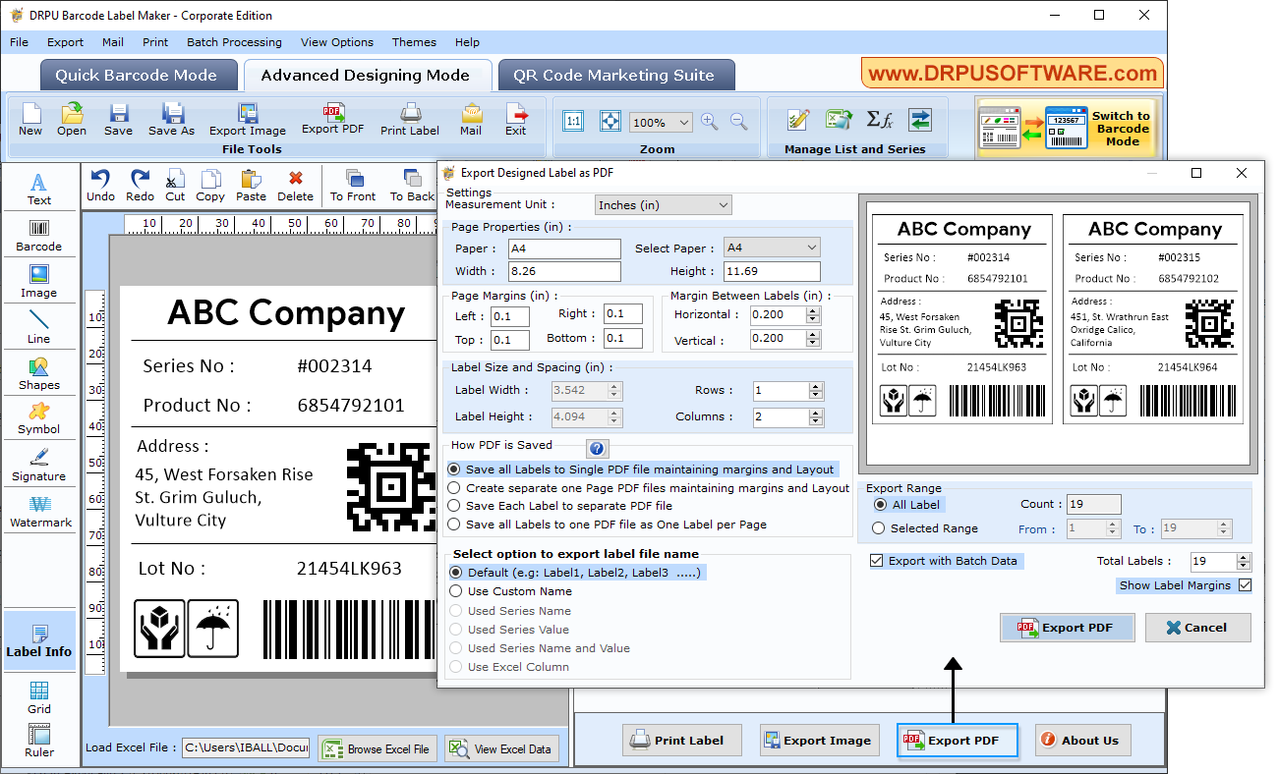Add a Watermark to the label
This screenshot has height=774, width=1278.
(x=38, y=511)
